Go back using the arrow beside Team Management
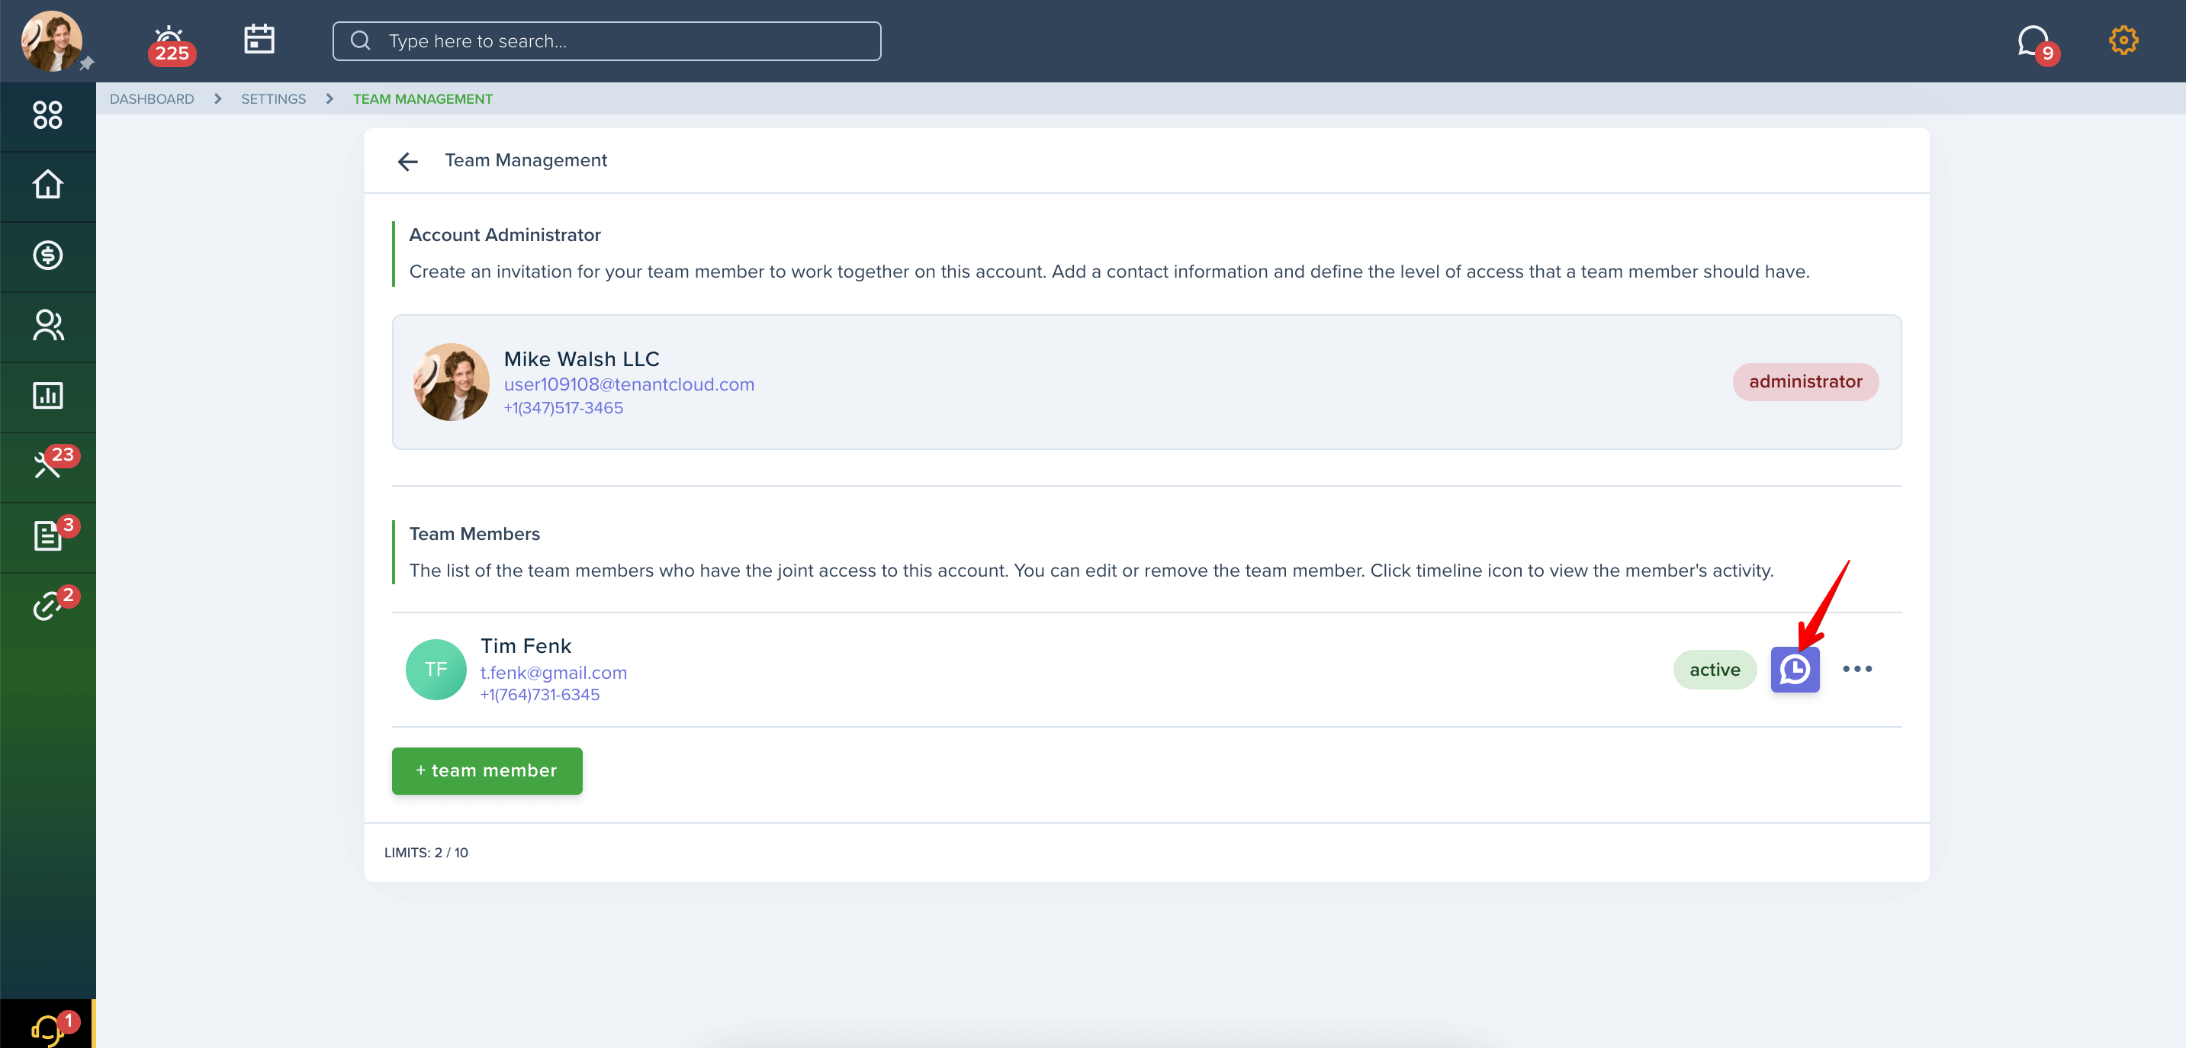This screenshot has height=1048, width=2186. [408, 161]
